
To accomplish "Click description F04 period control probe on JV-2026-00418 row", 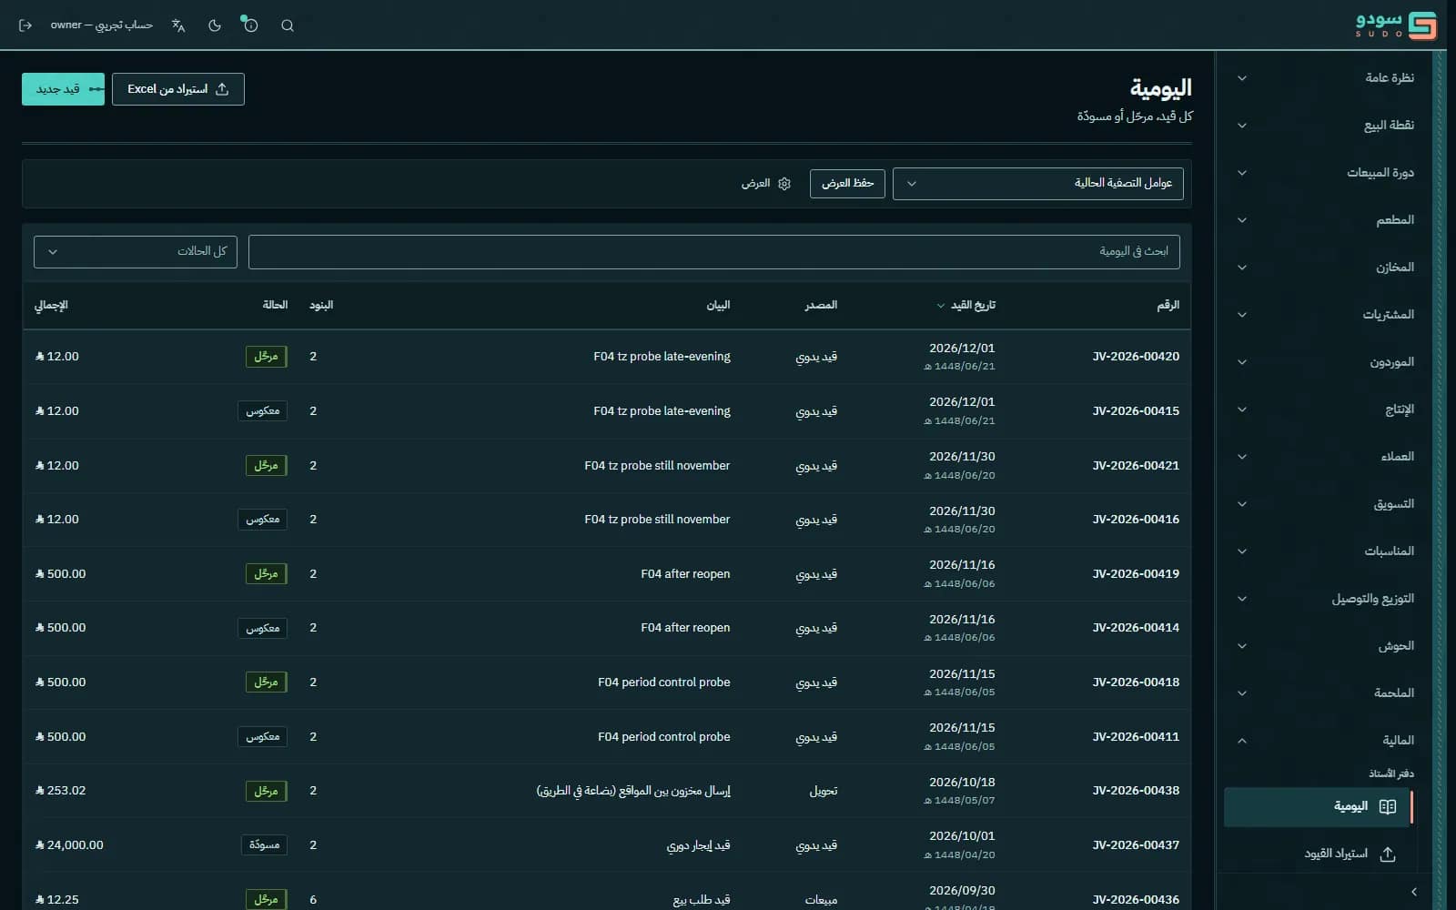I will [x=664, y=682].
